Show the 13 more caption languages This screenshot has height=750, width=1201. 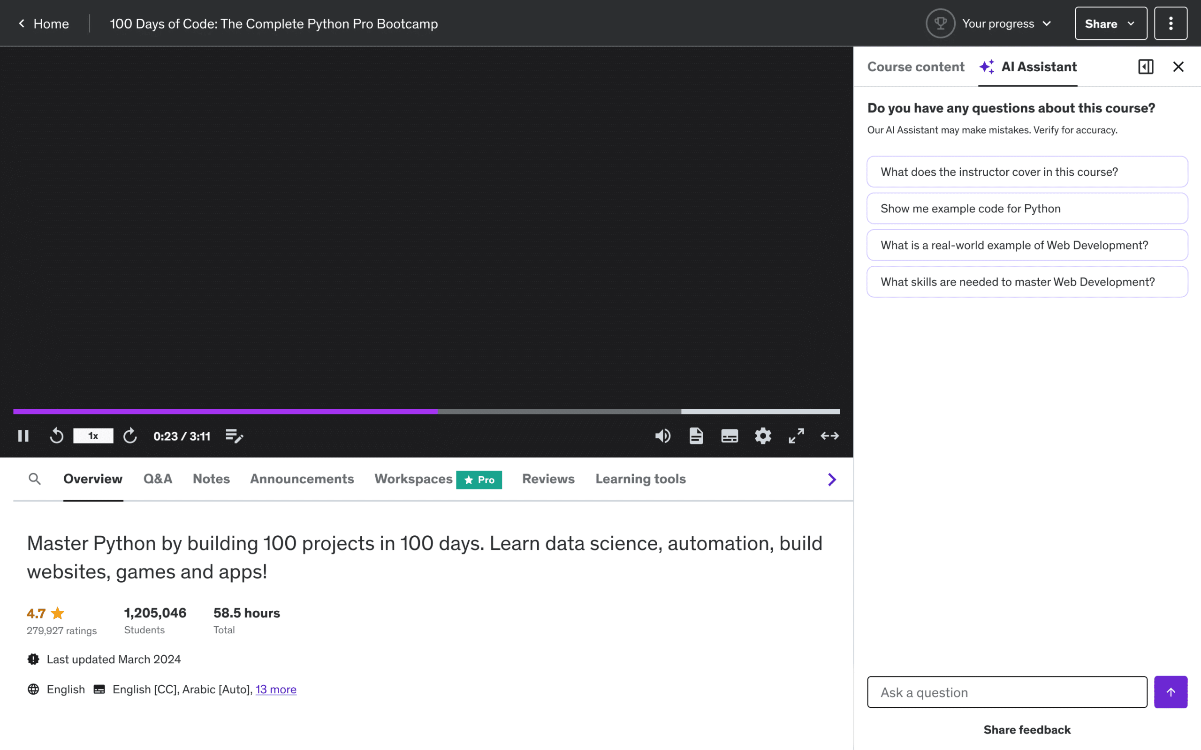pyautogui.click(x=276, y=690)
